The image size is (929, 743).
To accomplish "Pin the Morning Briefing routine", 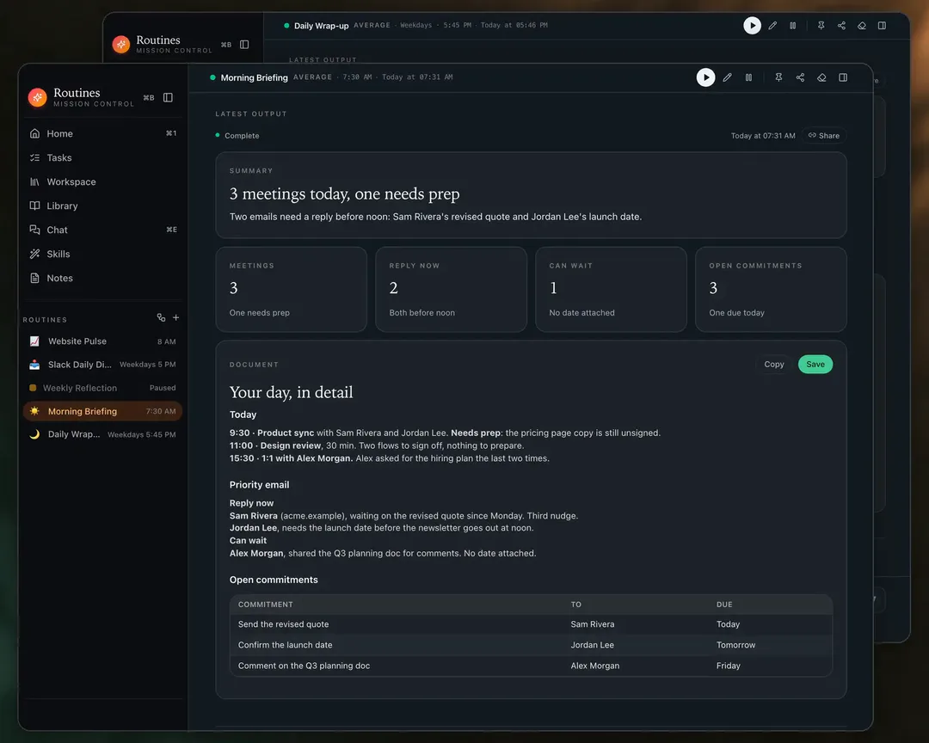I will coord(778,77).
